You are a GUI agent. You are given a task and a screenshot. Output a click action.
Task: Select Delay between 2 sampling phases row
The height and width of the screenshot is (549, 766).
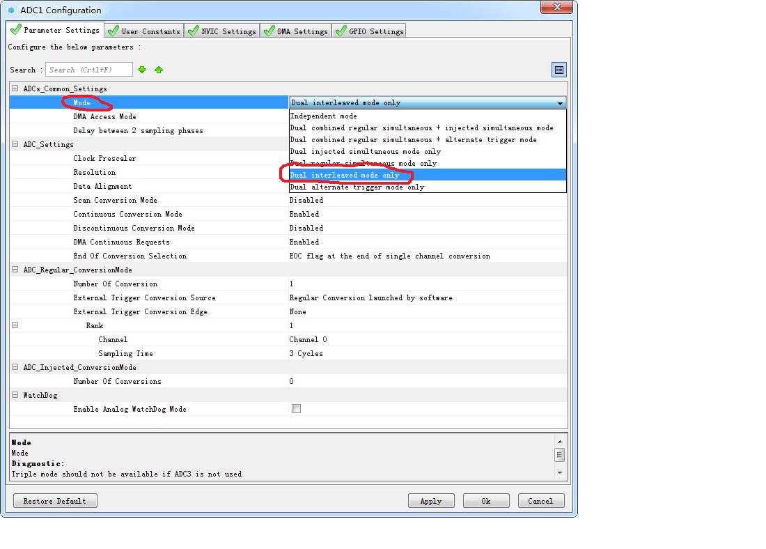tap(149, 130)
